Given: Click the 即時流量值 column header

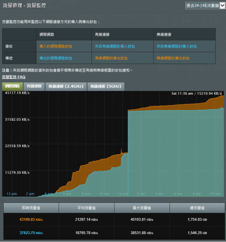Looking at the screenshot, I should tap(31, 208).
